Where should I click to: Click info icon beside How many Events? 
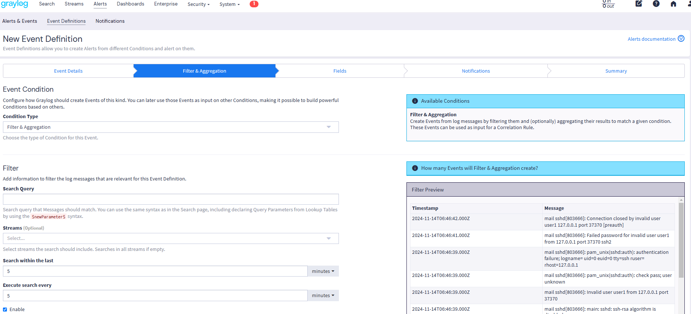[415, 168]
